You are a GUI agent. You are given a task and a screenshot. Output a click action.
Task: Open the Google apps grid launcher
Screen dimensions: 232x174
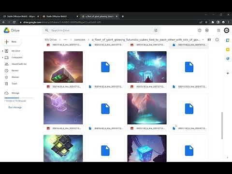[218, 30]
